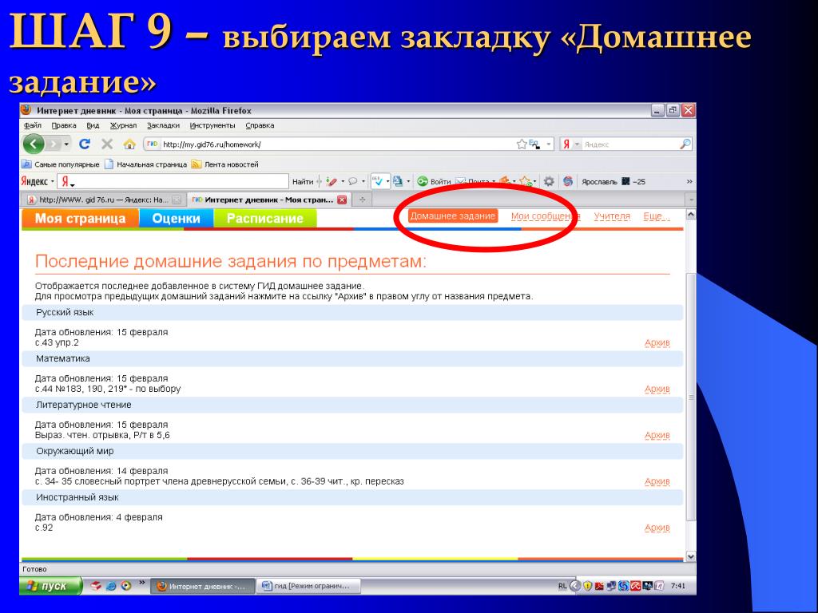This screenshot has height=613, width=818.
Task: Open the back-history dropdown arrow
Action: tap(66, 144)
